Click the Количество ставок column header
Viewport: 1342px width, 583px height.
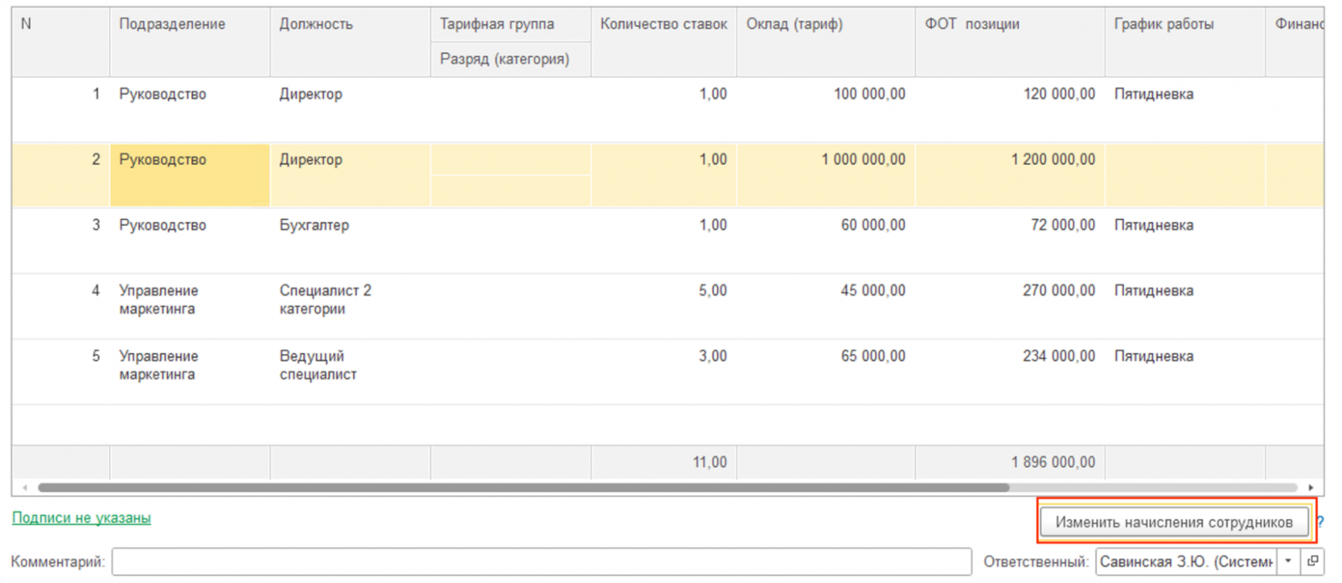663,42
